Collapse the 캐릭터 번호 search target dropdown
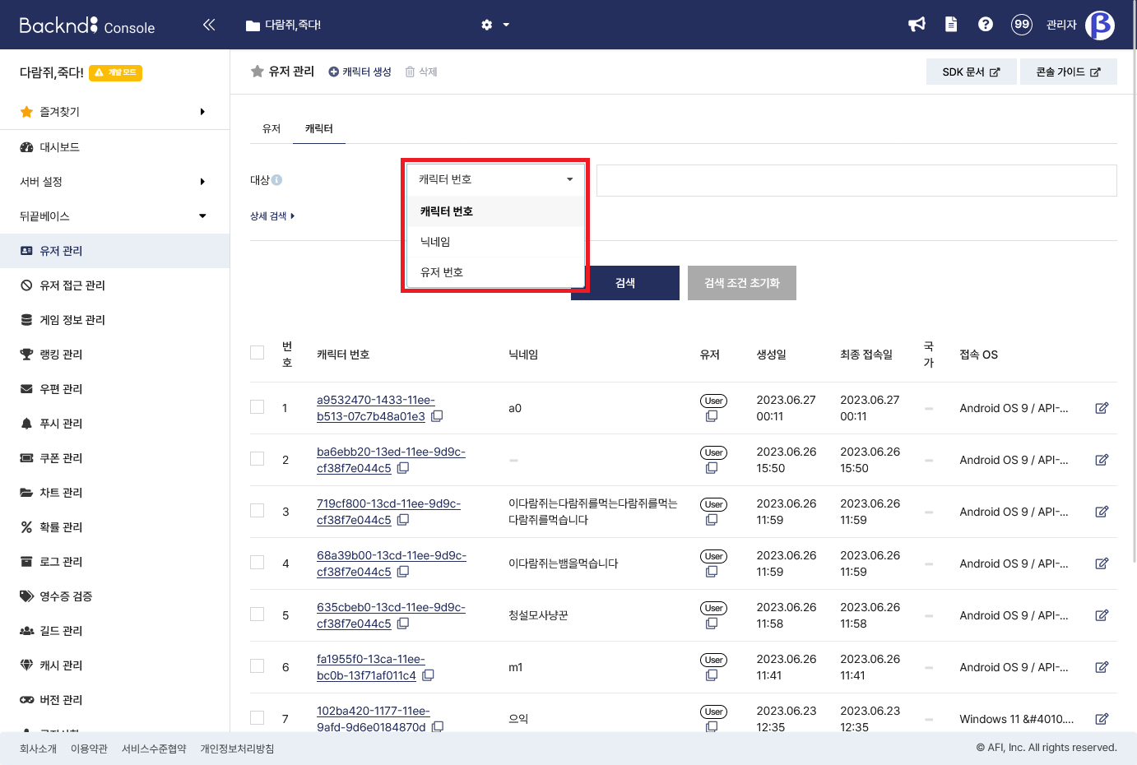Viewport: 1137px width, 765px height. [495, 179]
